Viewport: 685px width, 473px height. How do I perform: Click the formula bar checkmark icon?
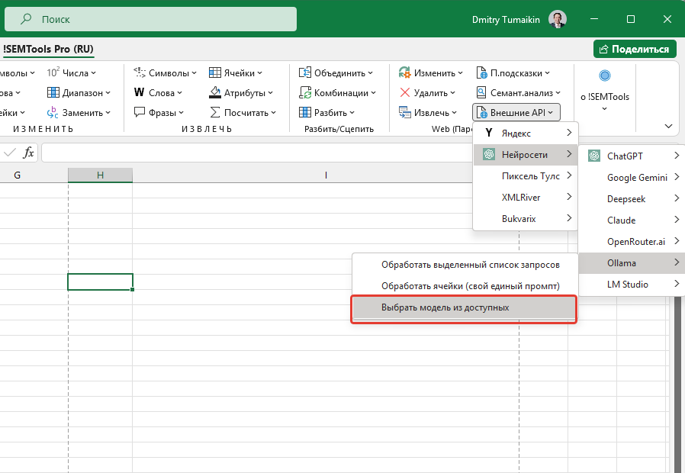pyautogui.click(x=10, y=153)
